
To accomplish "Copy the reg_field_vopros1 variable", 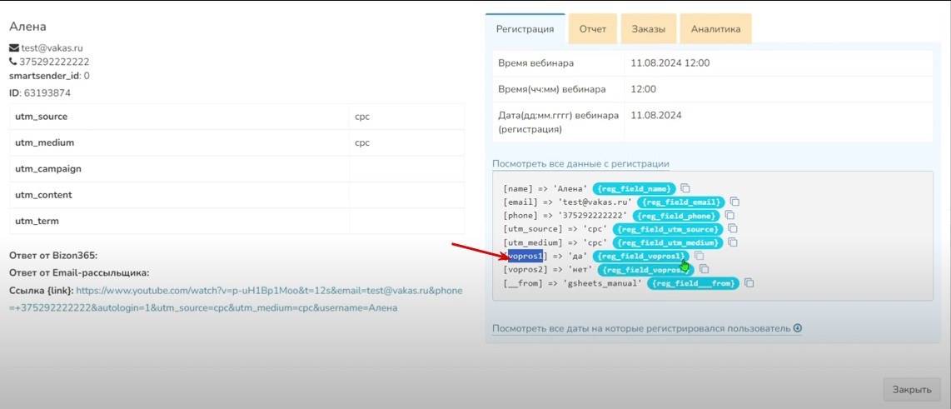I will click(x=700, y=256).
